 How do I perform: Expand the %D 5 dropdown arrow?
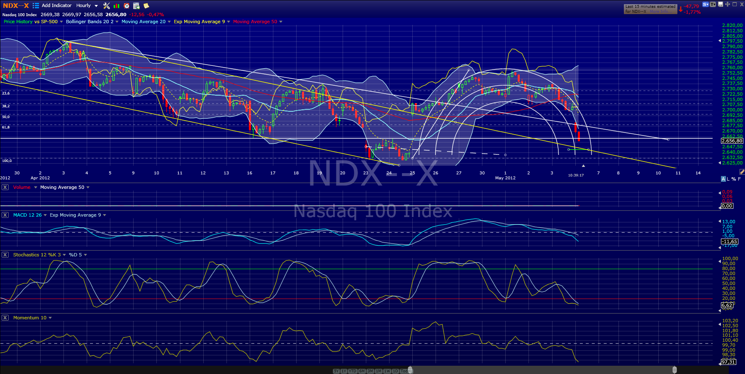(x=85, y=255)
